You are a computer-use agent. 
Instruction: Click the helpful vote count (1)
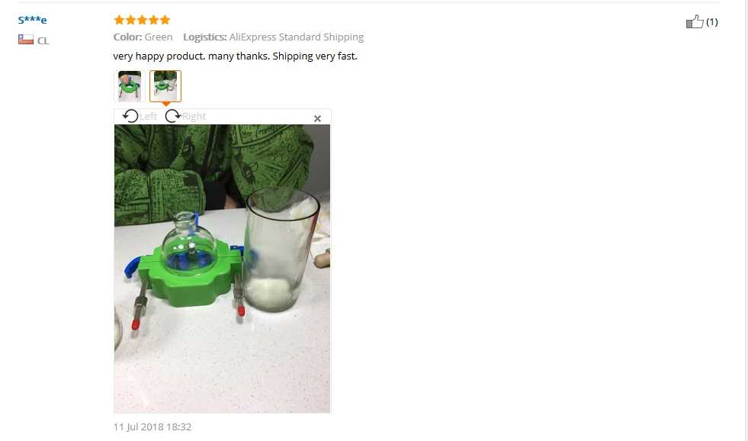(x=711, y=22)
